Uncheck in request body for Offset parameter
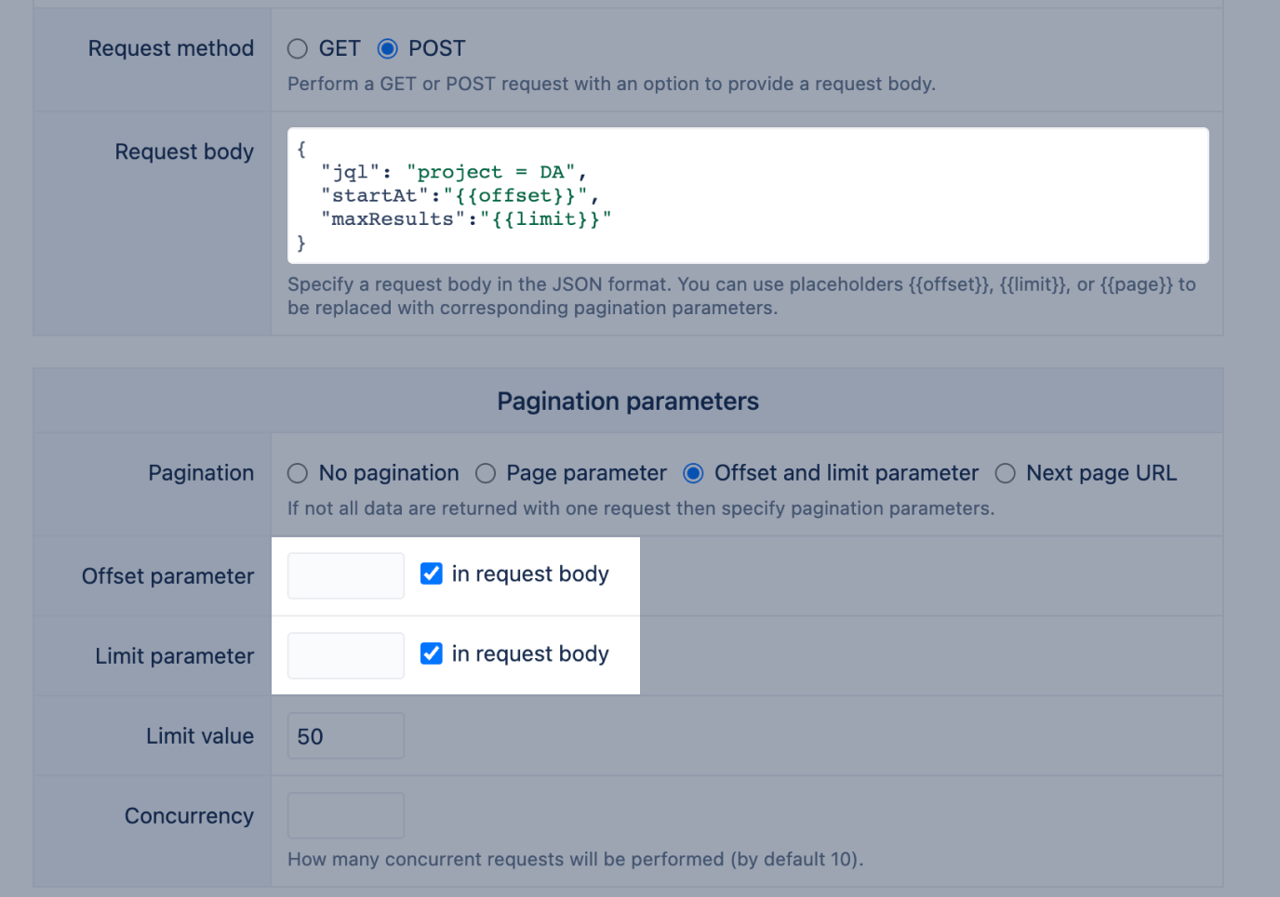 coord(431,574)
